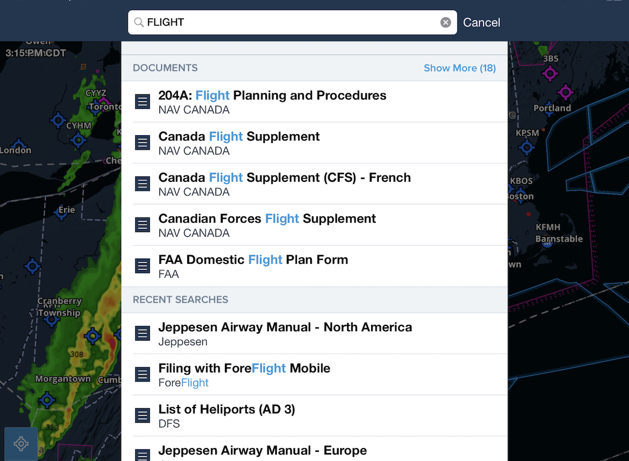Image resolution: width=629 pixels, height=461 pixels.
Task: Expand documents with Show More (18)
Action: click(459, 68)
